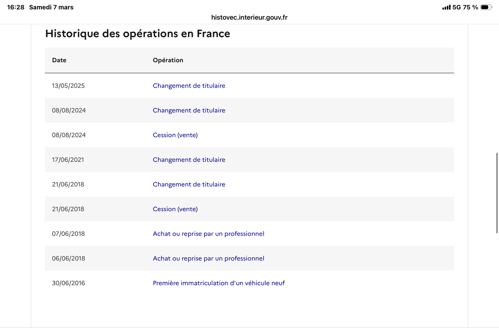Screen dimensions: 499x328
Task: Open Achat ou reprise dated 07/06/2018
Action: click(208, 234)
